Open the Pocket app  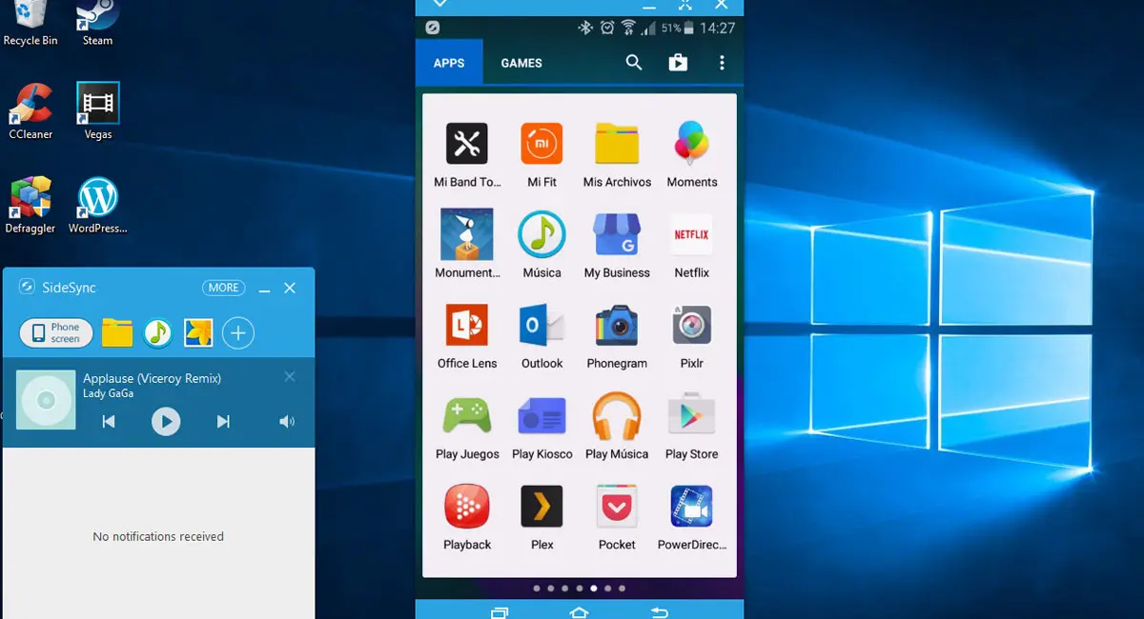pyautogui.click(x=617, y=506)
